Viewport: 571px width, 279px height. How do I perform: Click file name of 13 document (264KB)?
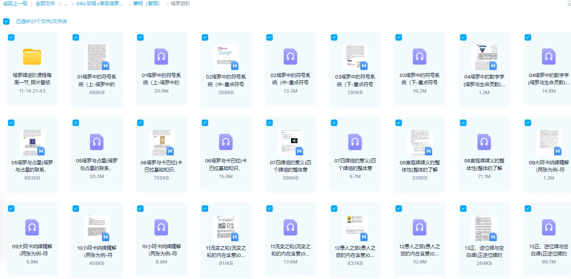484,251
